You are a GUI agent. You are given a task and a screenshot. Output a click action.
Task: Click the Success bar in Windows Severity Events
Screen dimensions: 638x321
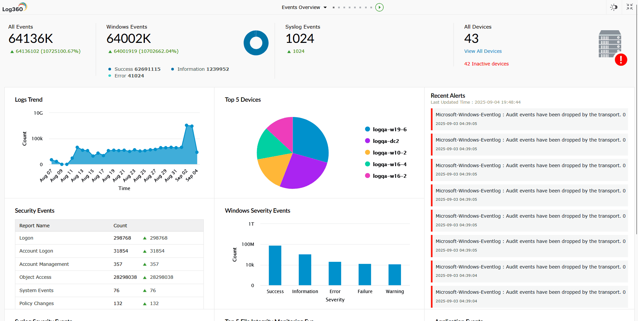[275, 266]
